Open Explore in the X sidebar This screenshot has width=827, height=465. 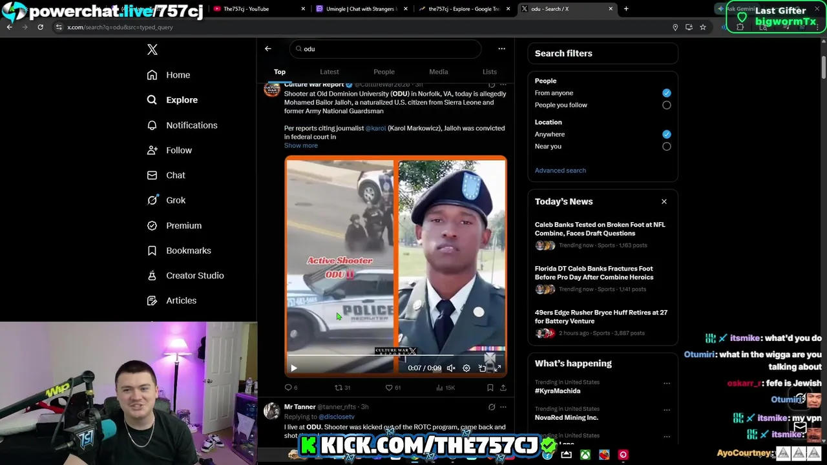[x=173, y=100]
